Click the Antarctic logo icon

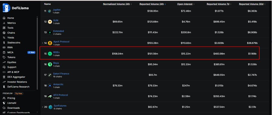50,85
